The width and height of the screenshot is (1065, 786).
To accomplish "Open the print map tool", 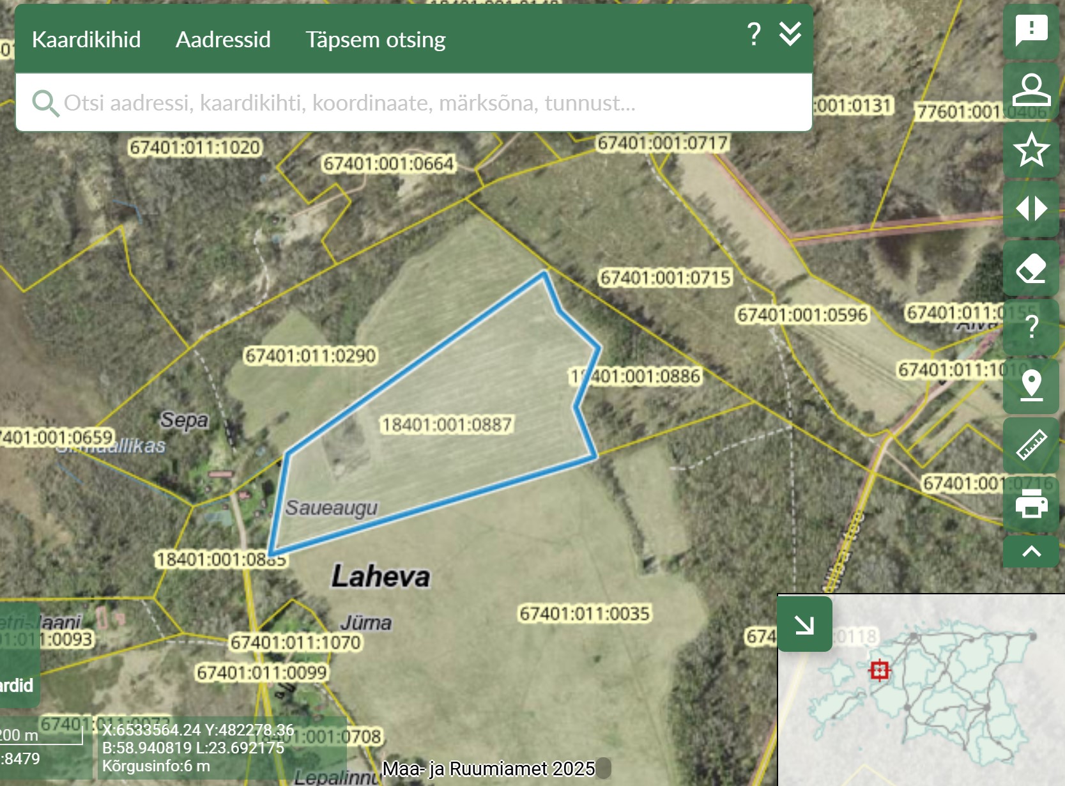I will [1031, 504].
